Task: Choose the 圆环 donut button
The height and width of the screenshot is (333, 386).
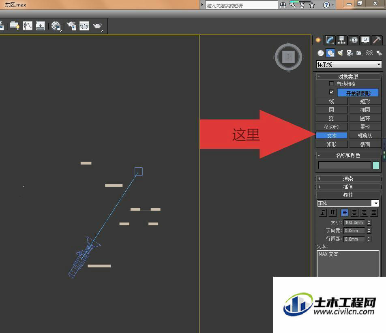Action: [365, 118]
